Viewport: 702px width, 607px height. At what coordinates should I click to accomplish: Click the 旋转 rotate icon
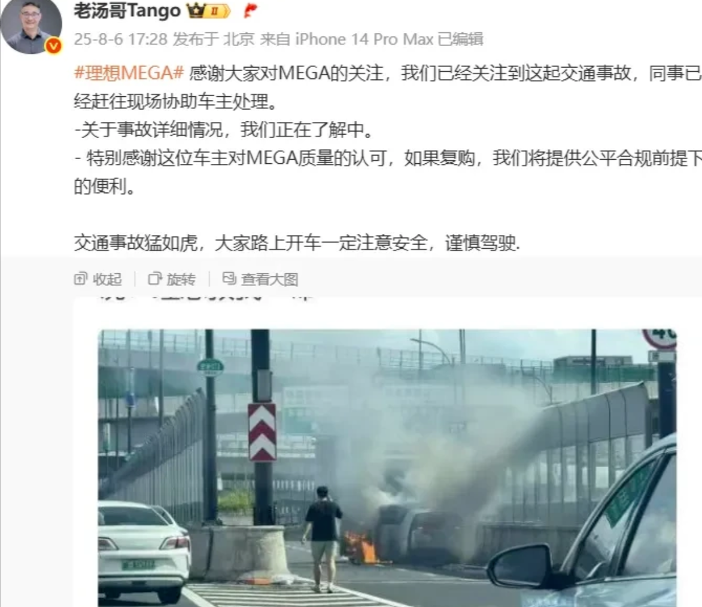point(155,279)
